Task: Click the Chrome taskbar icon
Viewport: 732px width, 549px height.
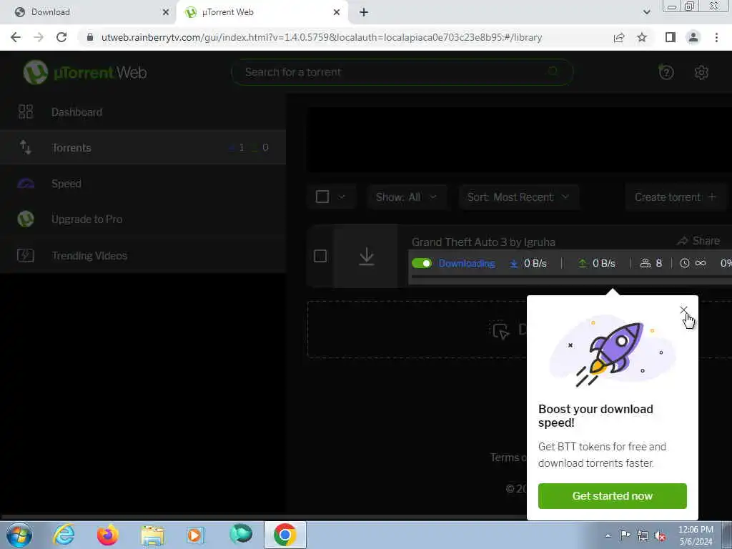Action: [x=285, y=535]
